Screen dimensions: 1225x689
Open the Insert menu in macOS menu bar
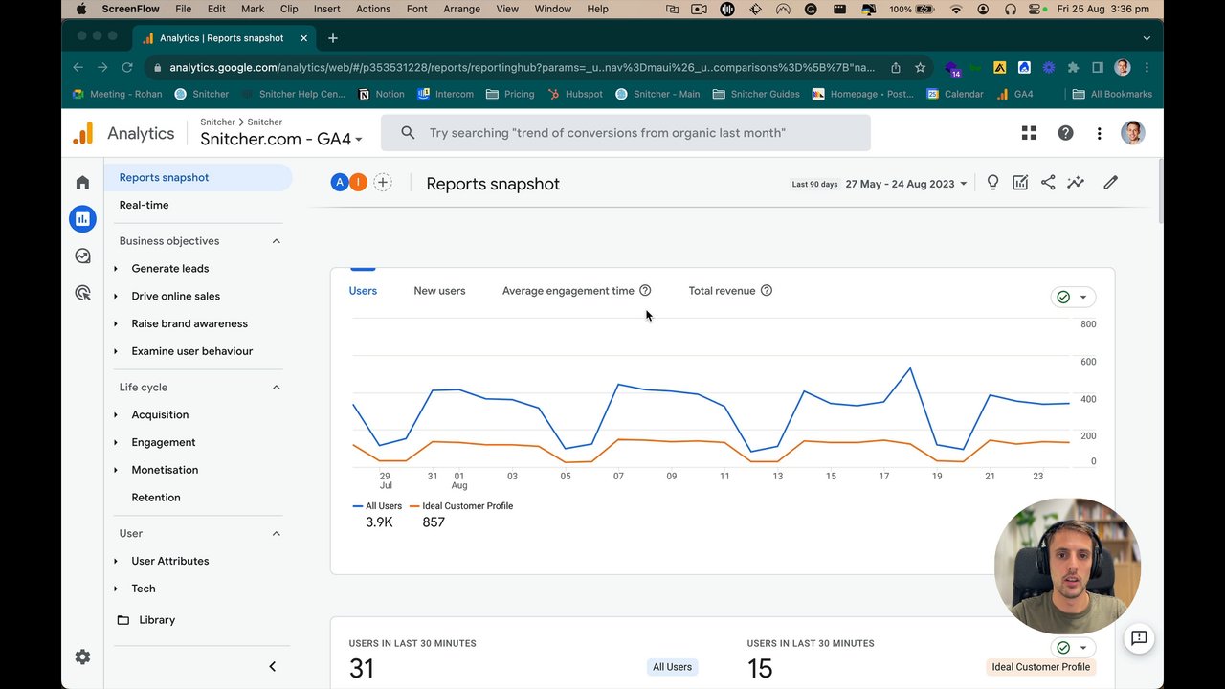point(326,9)
